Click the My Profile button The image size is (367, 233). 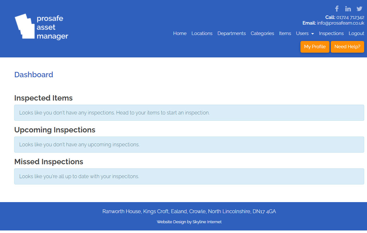pyautogui.click(x=315, y=47)
